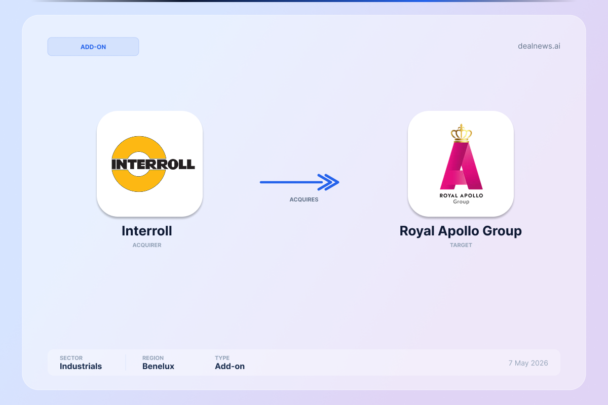
Task: Click the ACQUIRES caption below arrow
Action: tap(304, 199)
